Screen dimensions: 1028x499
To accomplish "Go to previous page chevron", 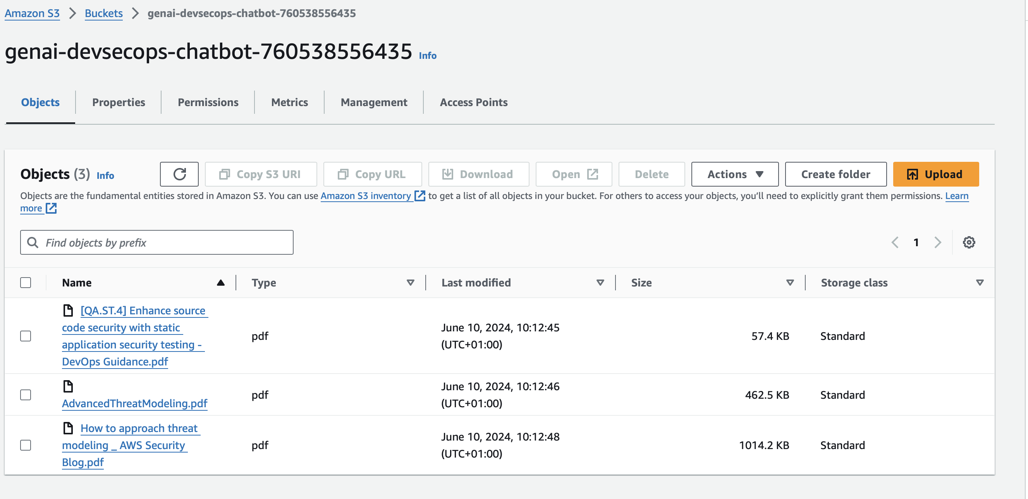I will (895, 242).
